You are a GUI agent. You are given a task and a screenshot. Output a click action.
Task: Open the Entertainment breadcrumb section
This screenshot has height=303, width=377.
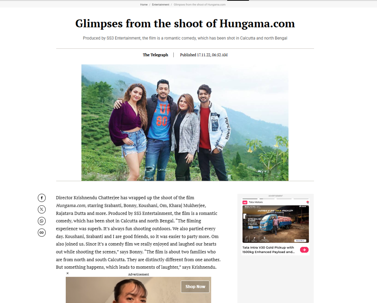[160, 4]
